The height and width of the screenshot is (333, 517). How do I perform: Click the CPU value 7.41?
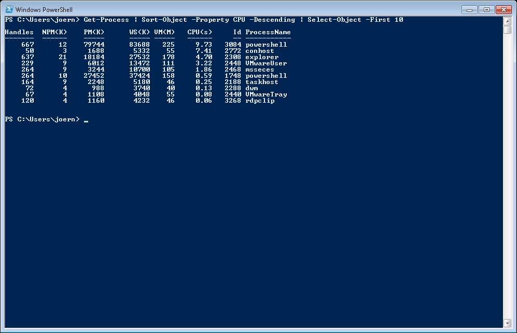204,51
